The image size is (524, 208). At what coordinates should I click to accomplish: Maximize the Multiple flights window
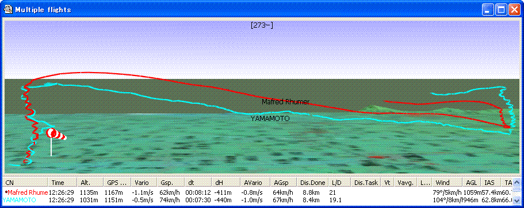point(501,10)
